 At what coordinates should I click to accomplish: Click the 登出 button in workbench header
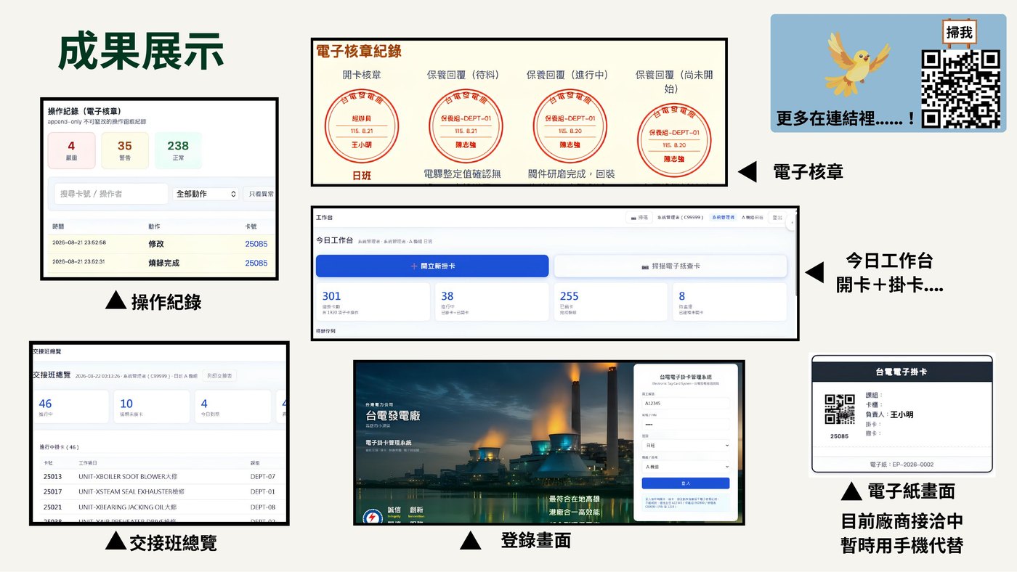tap(777, 217)
